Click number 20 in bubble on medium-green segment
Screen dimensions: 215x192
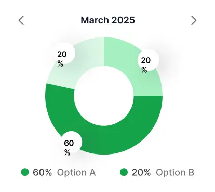146,60
